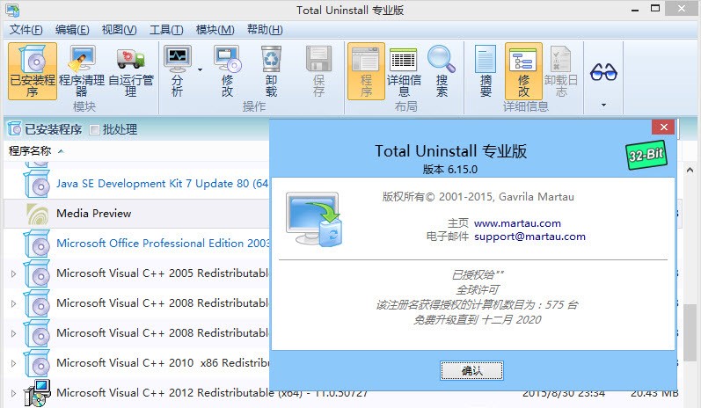701x408 pixels.
Task: Open the 帮助(H) menu
Action: pos(265,30)
